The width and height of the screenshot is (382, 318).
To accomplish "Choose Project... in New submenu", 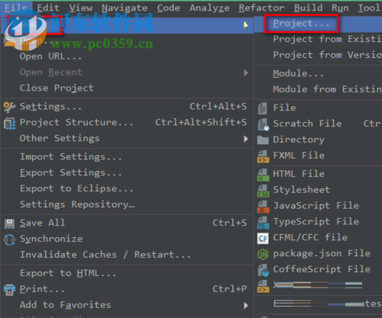I will click(x=301, y=24).
